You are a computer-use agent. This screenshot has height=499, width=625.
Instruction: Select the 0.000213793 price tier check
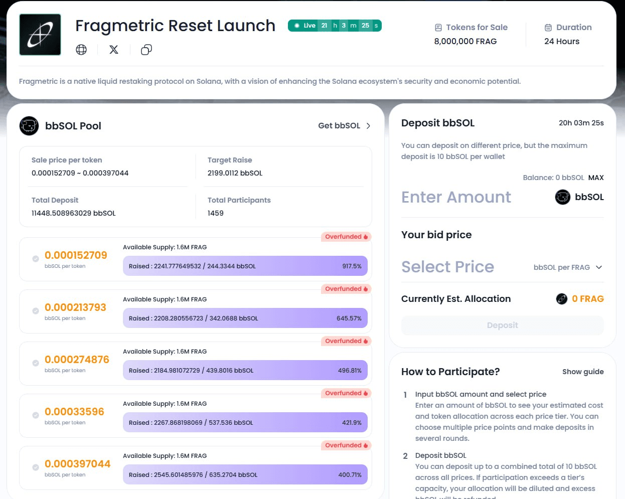click(x=36, y=311)
